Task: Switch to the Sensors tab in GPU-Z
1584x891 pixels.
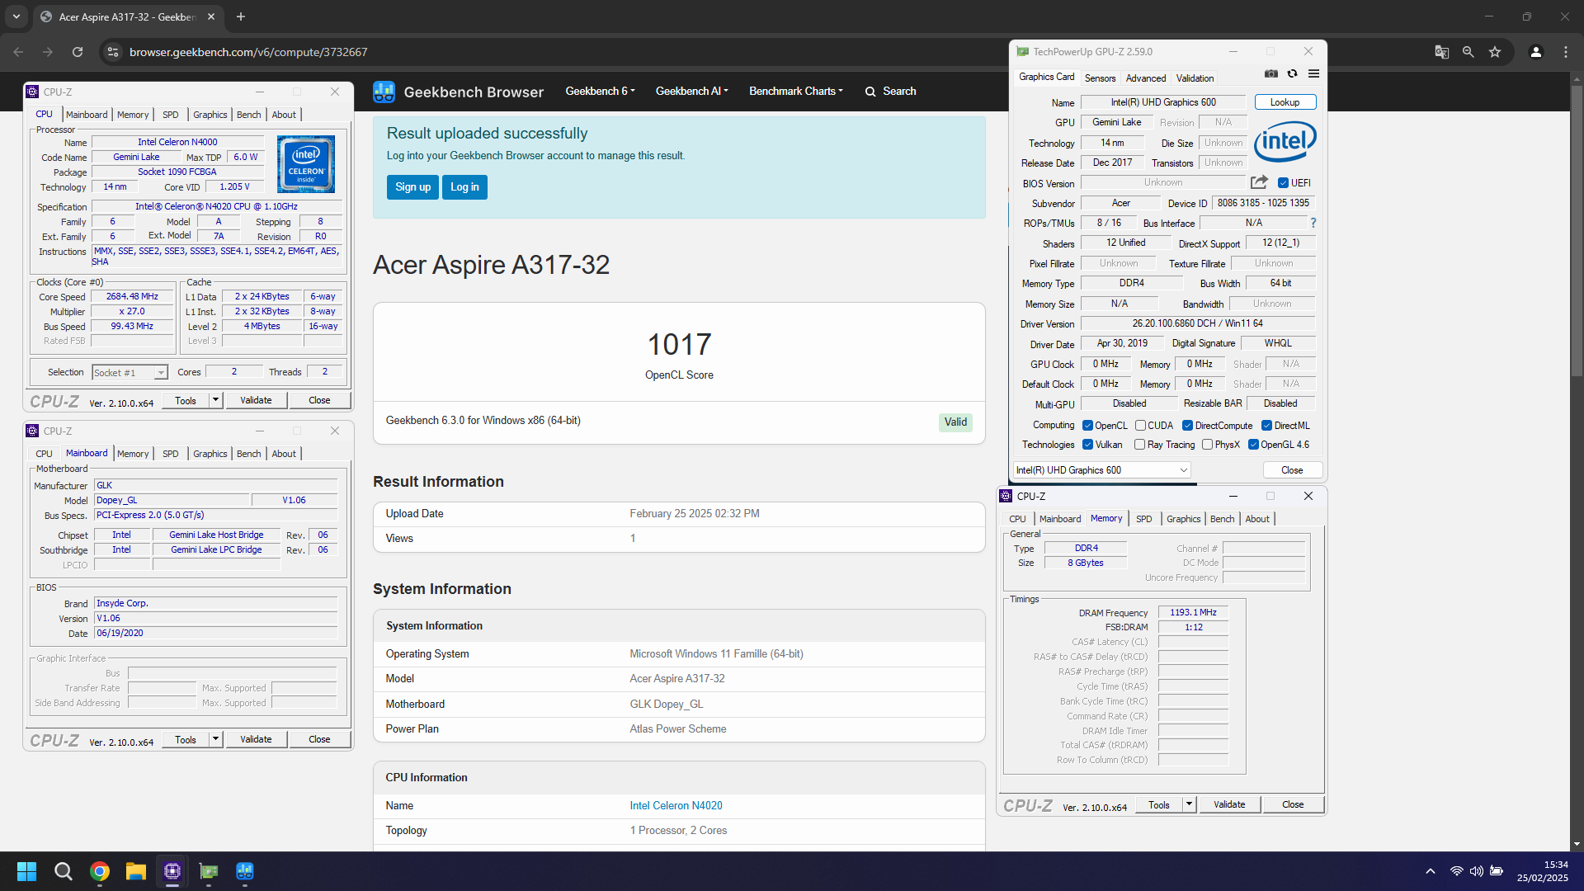Action: pos(1100,78)
